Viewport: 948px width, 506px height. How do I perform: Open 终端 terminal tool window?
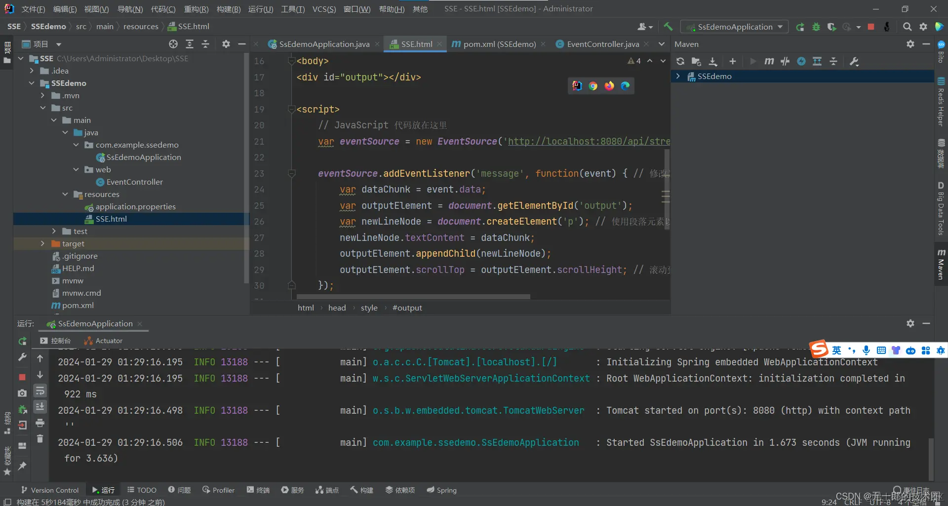[258, 490]
